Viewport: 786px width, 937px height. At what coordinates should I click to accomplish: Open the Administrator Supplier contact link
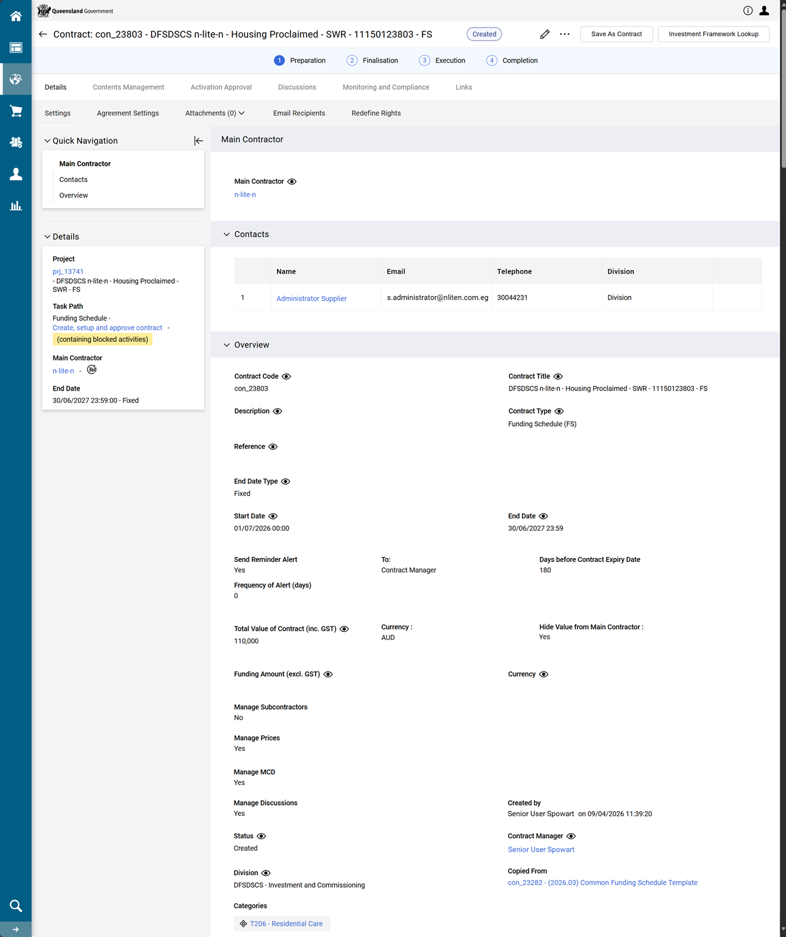pos(311,298)
